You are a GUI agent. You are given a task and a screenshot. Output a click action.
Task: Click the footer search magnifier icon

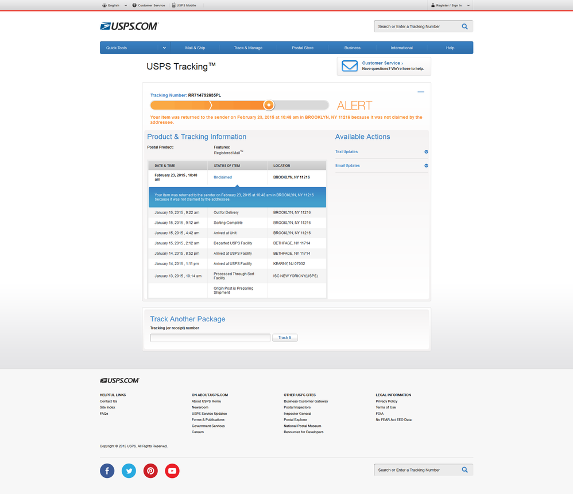[464, 470]
